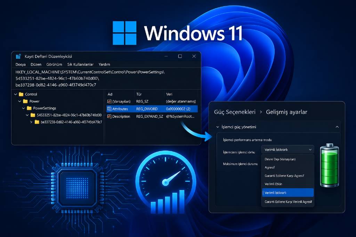Collapse İşlemci güç yönetimi left chevron
Screen dimensions: 356x237
pos(218,127)
